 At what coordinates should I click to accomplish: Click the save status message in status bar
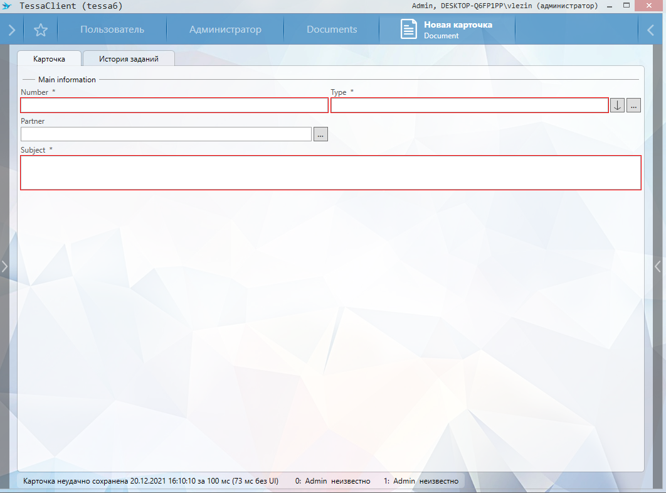point(151,481)
